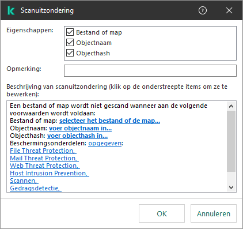This screenshot has width=243, height=229.
Task: Select Web Threat Protection link
Action: (x=45, y=166)
